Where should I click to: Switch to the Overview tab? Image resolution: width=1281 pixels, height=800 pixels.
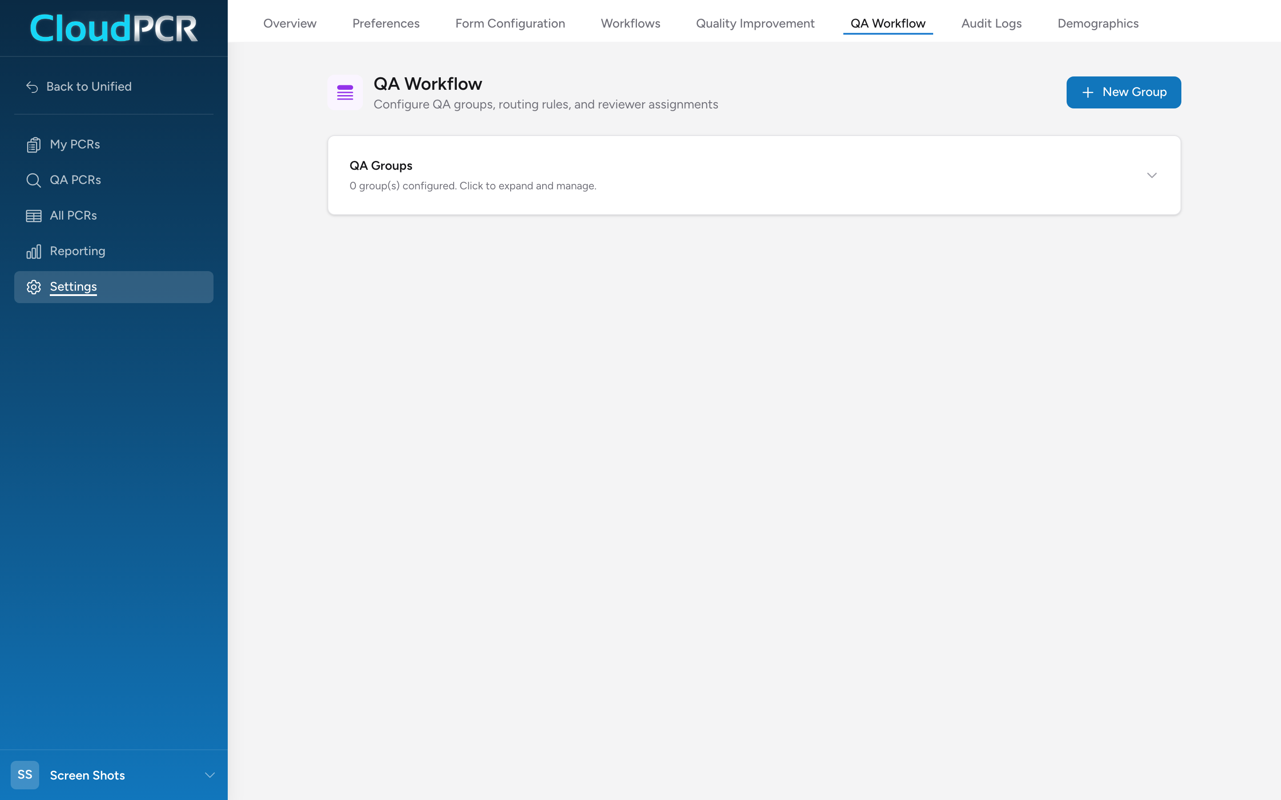[x=290, y=23]
